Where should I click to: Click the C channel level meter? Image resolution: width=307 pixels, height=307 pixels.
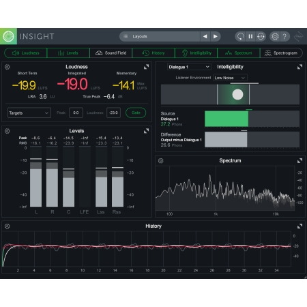pyautogui.click(x=68, y=177)
